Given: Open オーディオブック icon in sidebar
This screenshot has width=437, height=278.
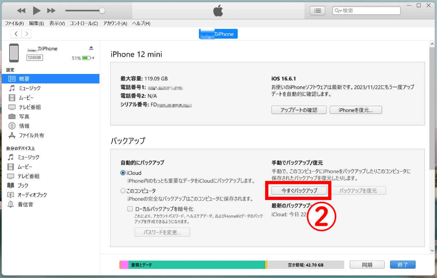Looking at the screenshot, I should (11, 195).
